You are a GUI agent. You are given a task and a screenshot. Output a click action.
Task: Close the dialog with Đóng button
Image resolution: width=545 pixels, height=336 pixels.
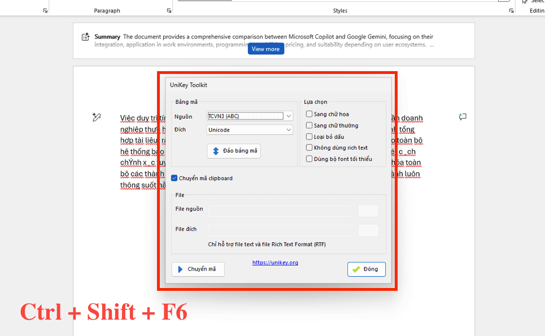pyautogui.click(x=366, y=269)
